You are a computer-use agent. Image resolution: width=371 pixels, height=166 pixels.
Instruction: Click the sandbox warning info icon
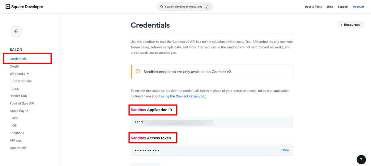click(138, 72)
